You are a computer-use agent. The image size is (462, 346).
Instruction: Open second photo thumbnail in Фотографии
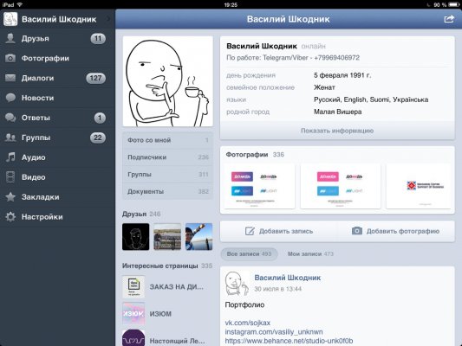[341, 186]
